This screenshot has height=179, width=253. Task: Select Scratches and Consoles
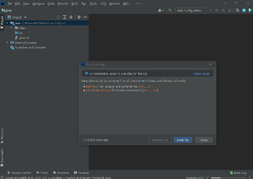(x=28, y=47)
